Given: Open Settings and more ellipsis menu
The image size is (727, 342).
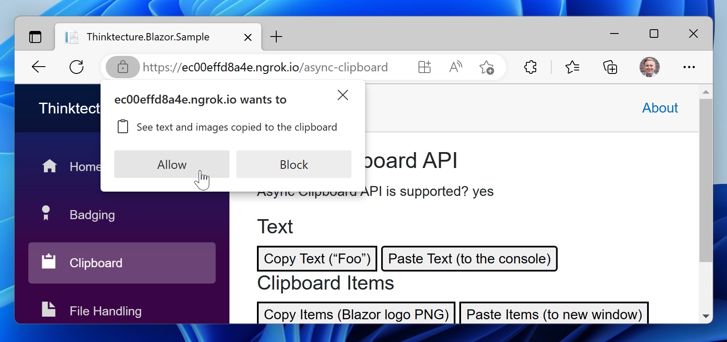Looking at the screenshot, I should point(689,67).
